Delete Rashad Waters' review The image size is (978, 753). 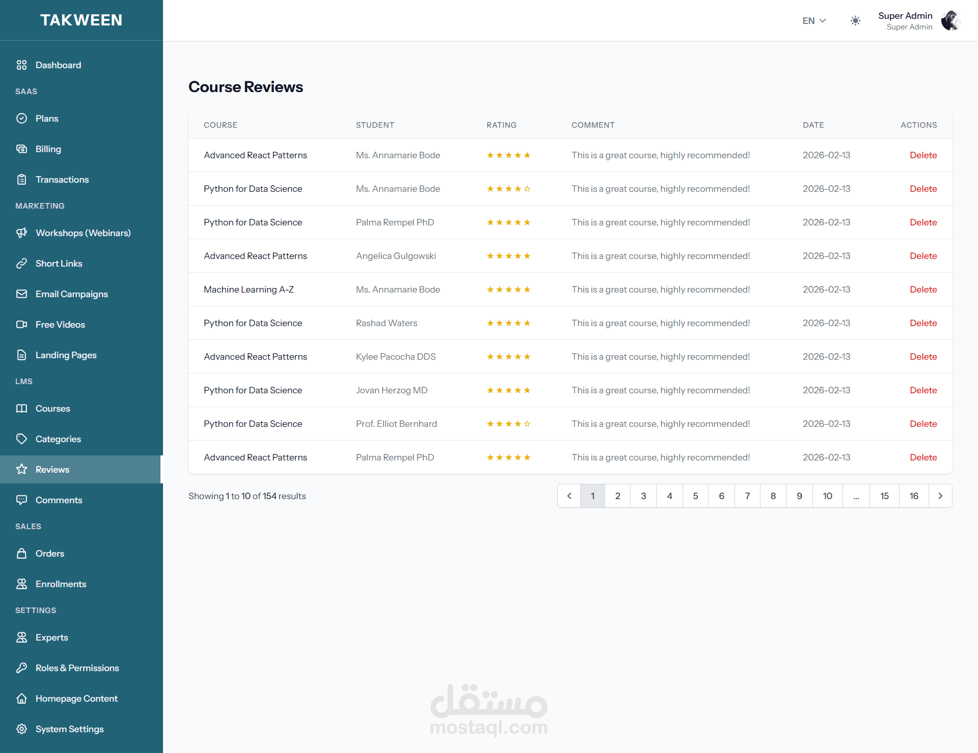point(923,323)
